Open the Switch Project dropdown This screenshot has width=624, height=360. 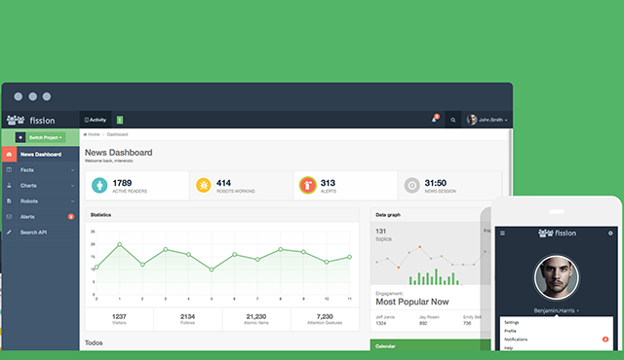coord(46,137)
